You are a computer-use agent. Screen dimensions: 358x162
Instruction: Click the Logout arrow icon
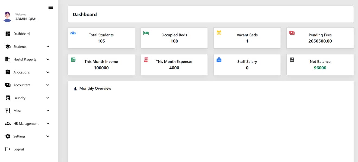[x=8, y=149]
